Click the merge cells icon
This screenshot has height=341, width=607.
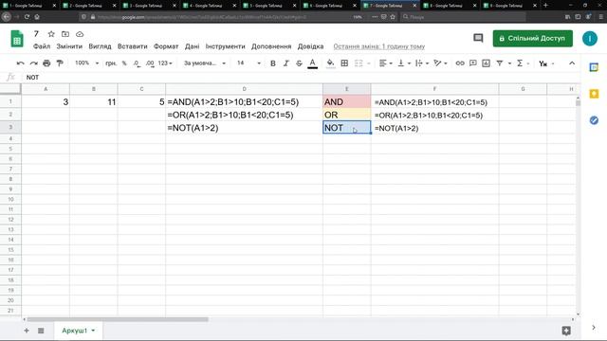(359, 63)
